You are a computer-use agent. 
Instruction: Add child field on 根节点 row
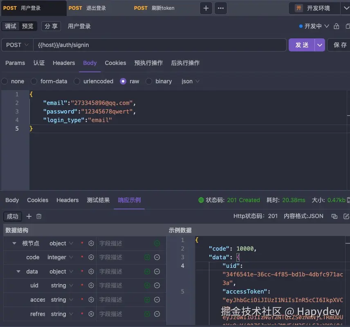coord(157,243)
